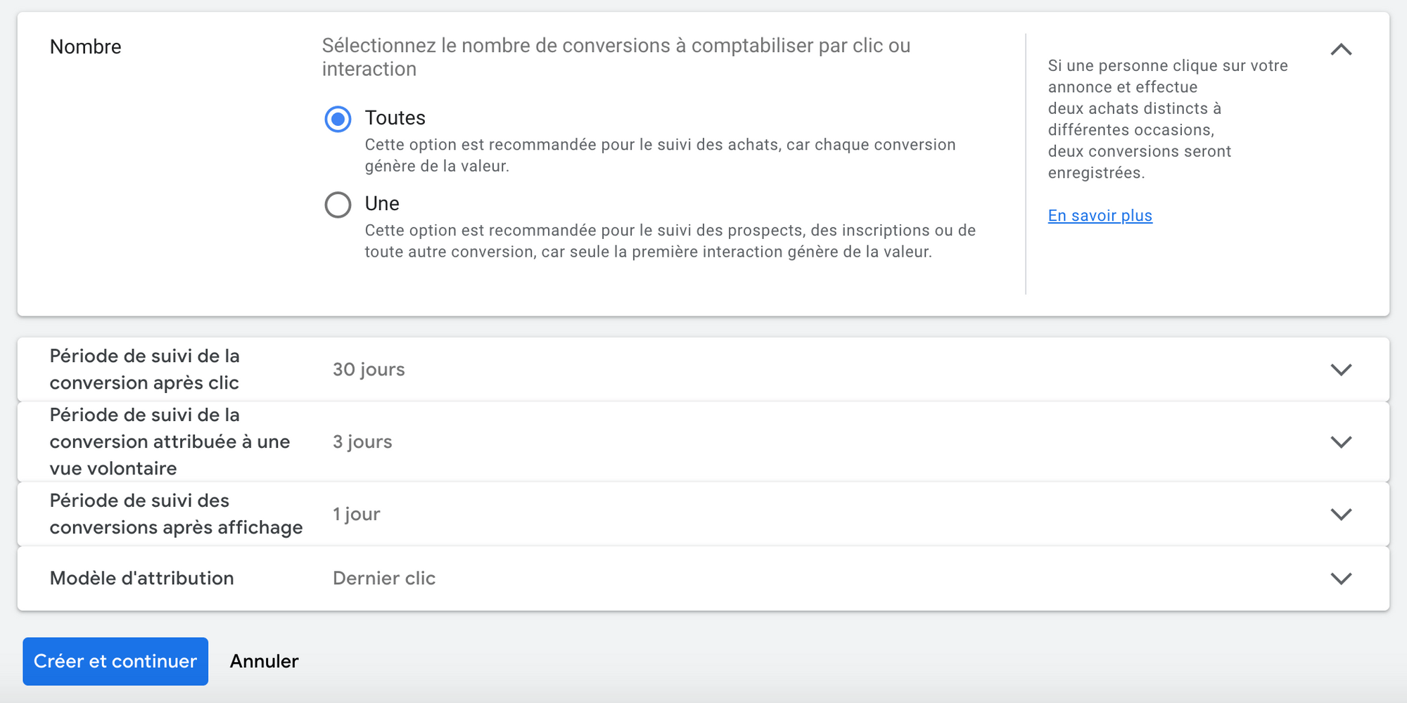Image resolution: width=1407 pixels, height=703 pixels.
Task: Click the "Sélectionnez le nombre de conversions" instruction
Action: pos(616,58)
